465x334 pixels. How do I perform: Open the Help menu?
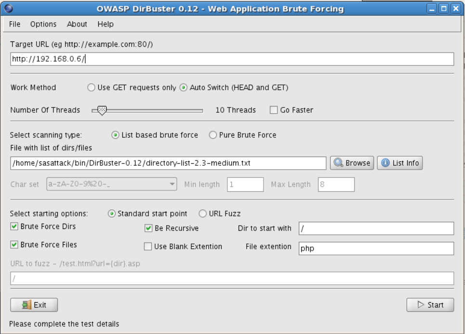106,24
